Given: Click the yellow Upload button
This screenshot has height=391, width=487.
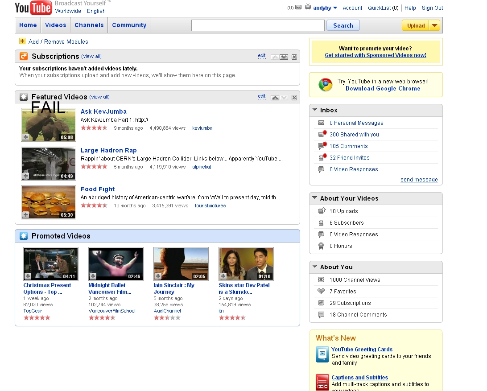Looking at the screenshot, I should pos(416,25).
